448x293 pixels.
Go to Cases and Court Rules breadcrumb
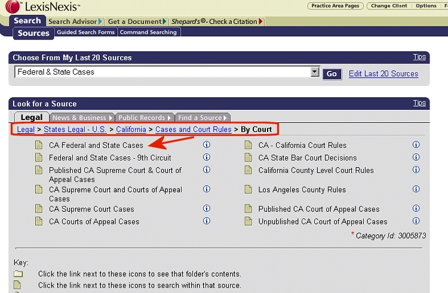tap(194, 129)
